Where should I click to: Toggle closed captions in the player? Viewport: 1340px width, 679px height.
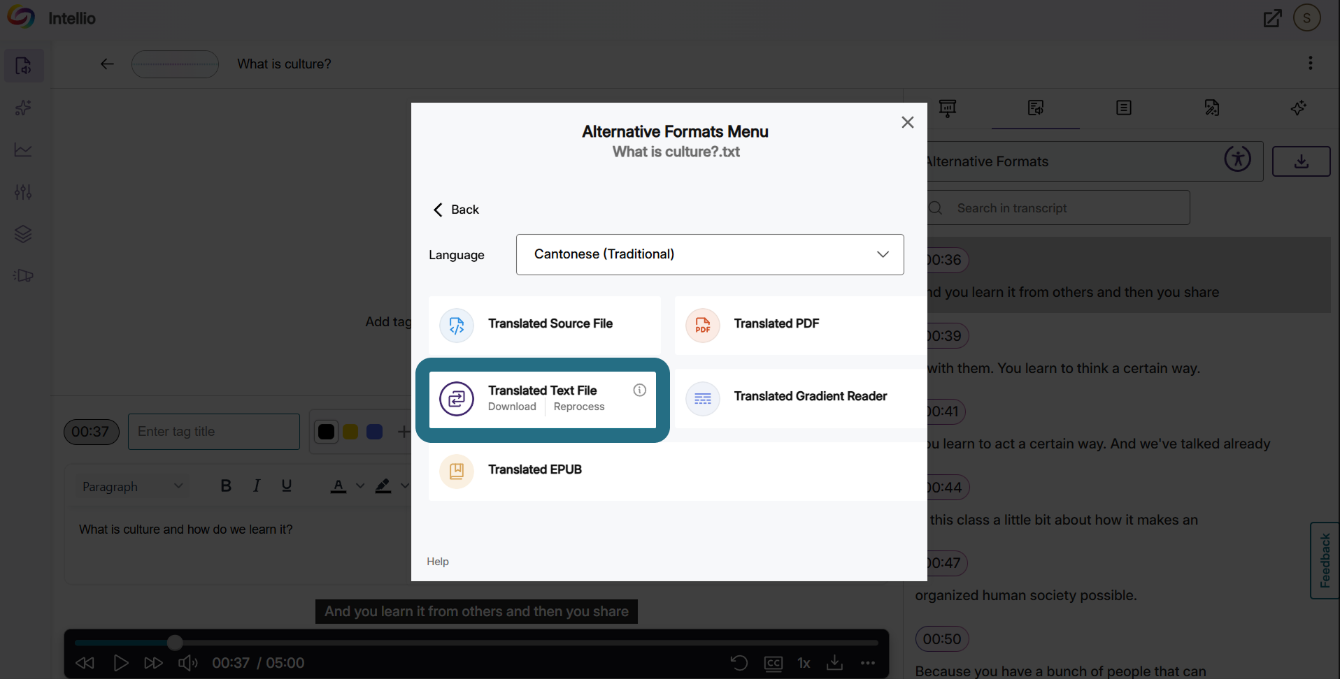773,663
